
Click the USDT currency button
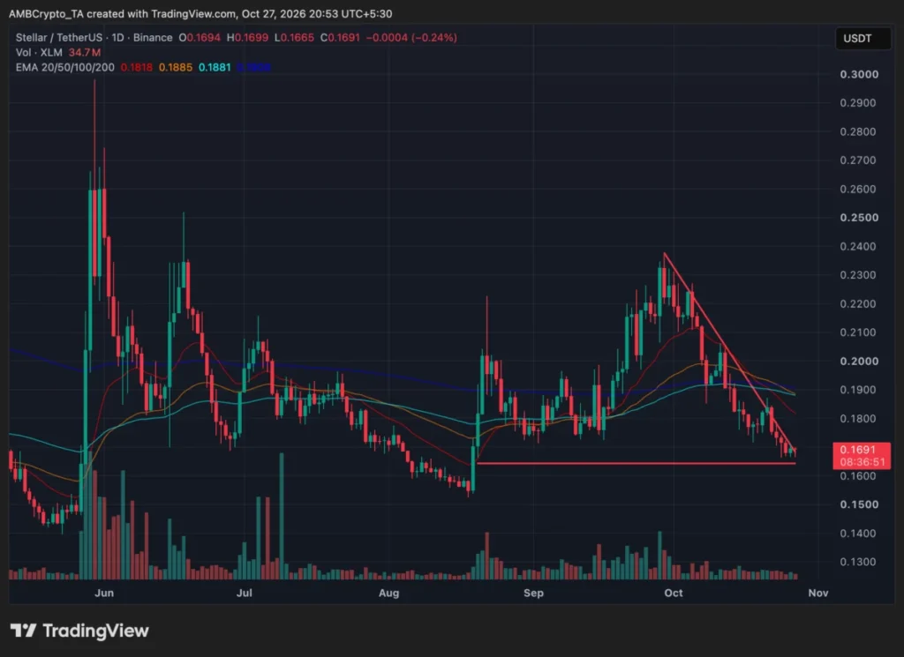[863, 39]
